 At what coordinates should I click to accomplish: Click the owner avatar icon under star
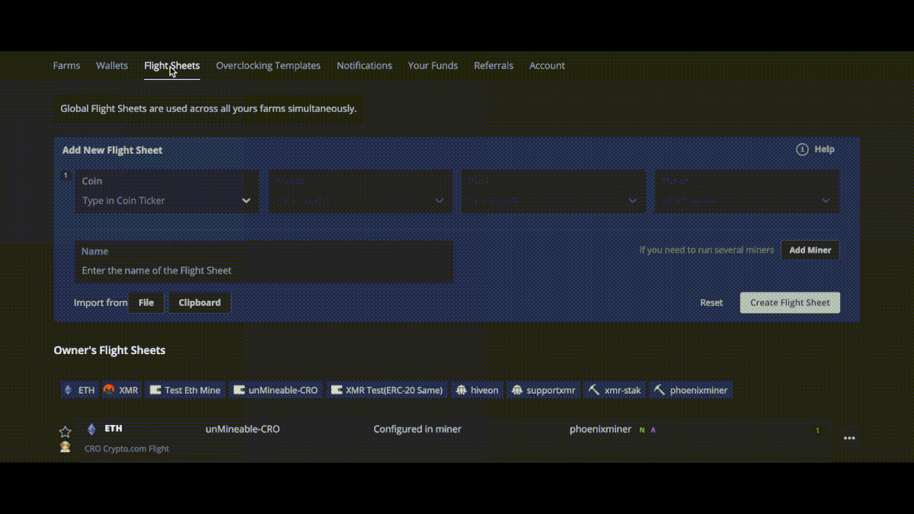click(66, 448)
